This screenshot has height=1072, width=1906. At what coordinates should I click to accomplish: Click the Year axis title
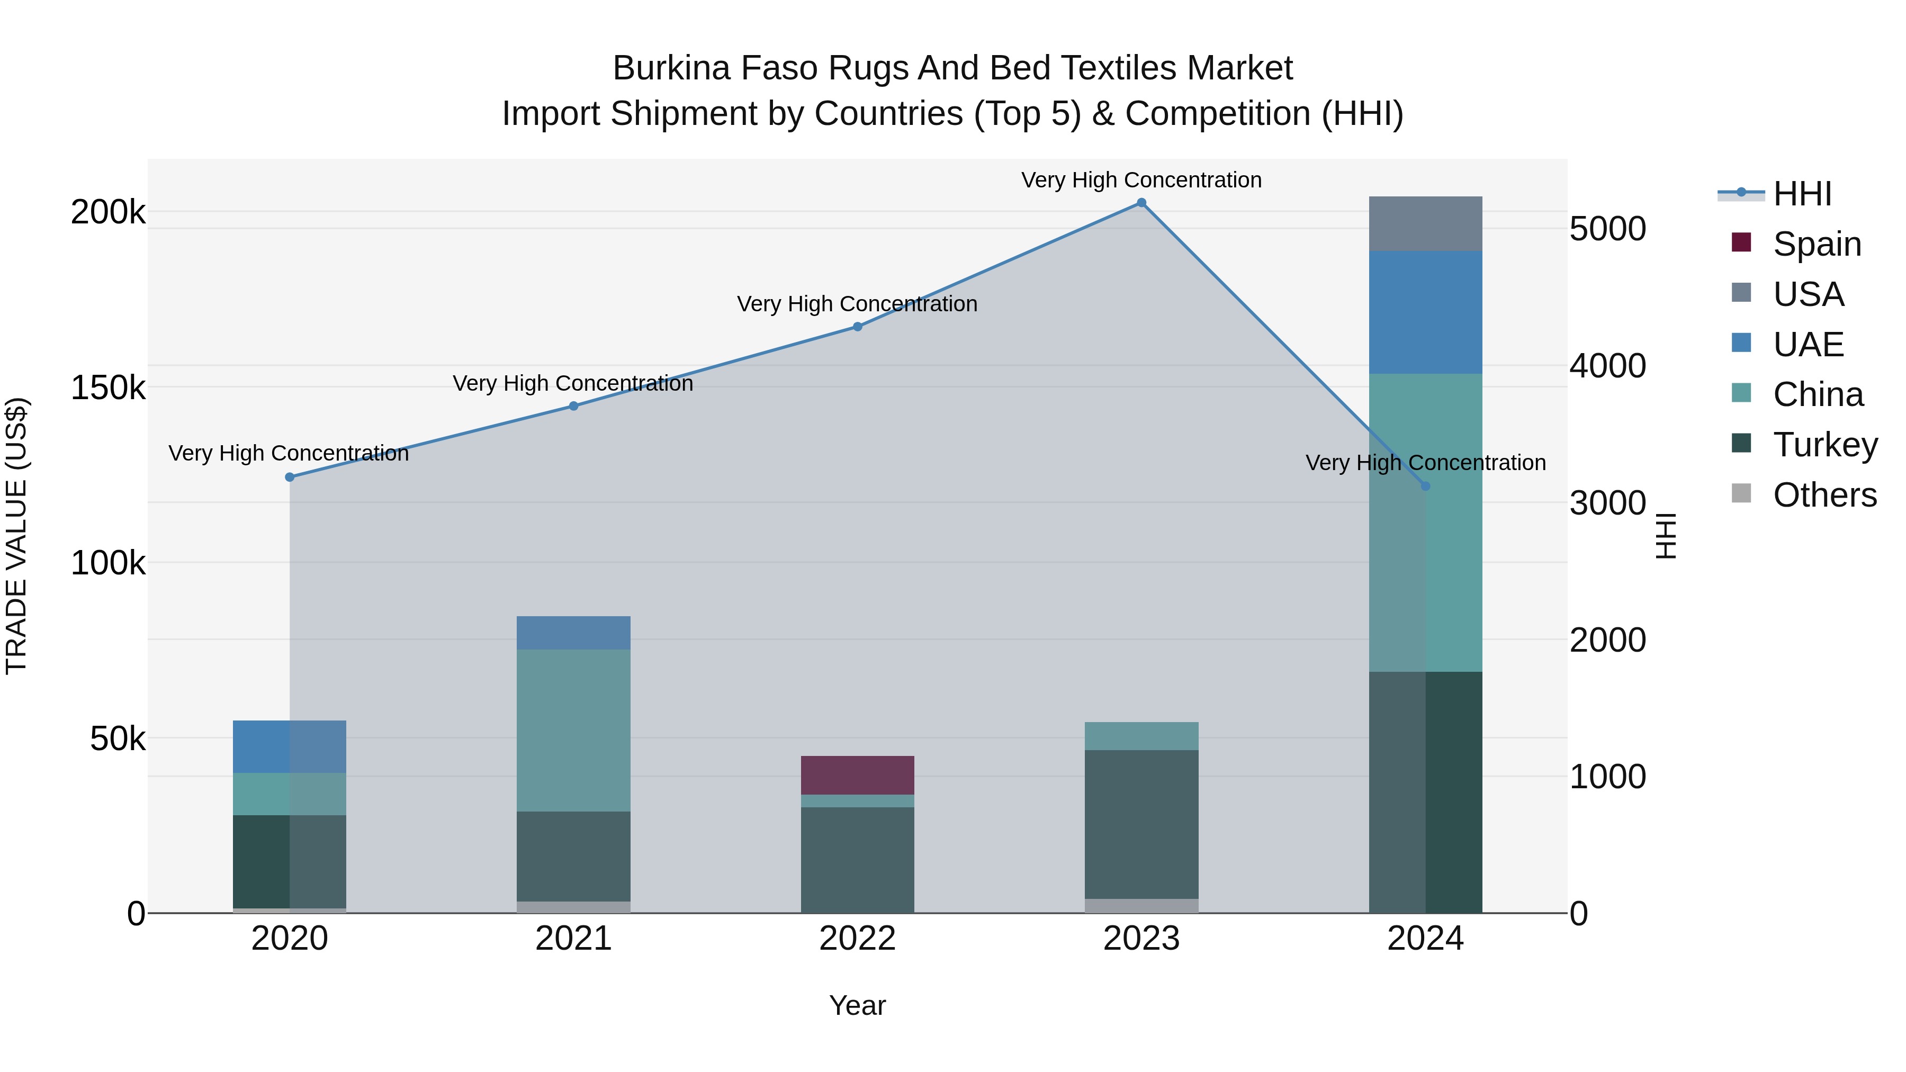858,1005
